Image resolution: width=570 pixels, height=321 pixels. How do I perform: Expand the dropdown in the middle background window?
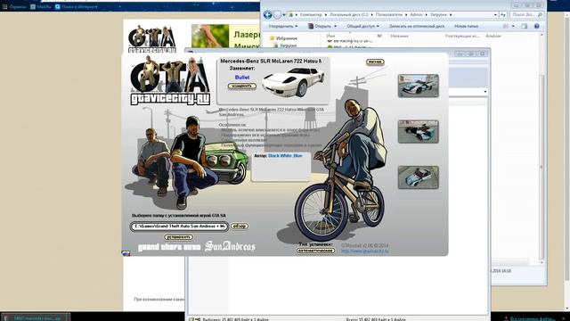485,92
